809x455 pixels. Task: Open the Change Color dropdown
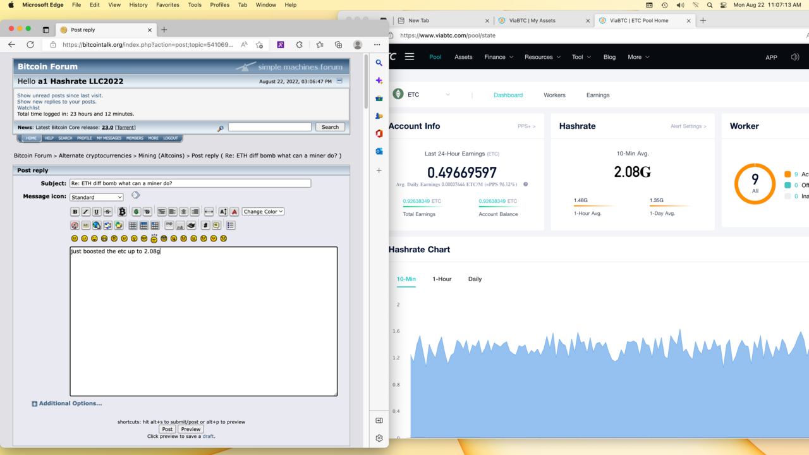263,212
